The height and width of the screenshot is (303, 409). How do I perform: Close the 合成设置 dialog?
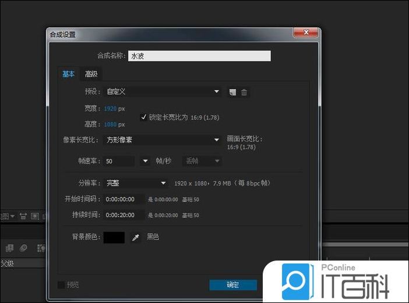(x=306, y=33)
